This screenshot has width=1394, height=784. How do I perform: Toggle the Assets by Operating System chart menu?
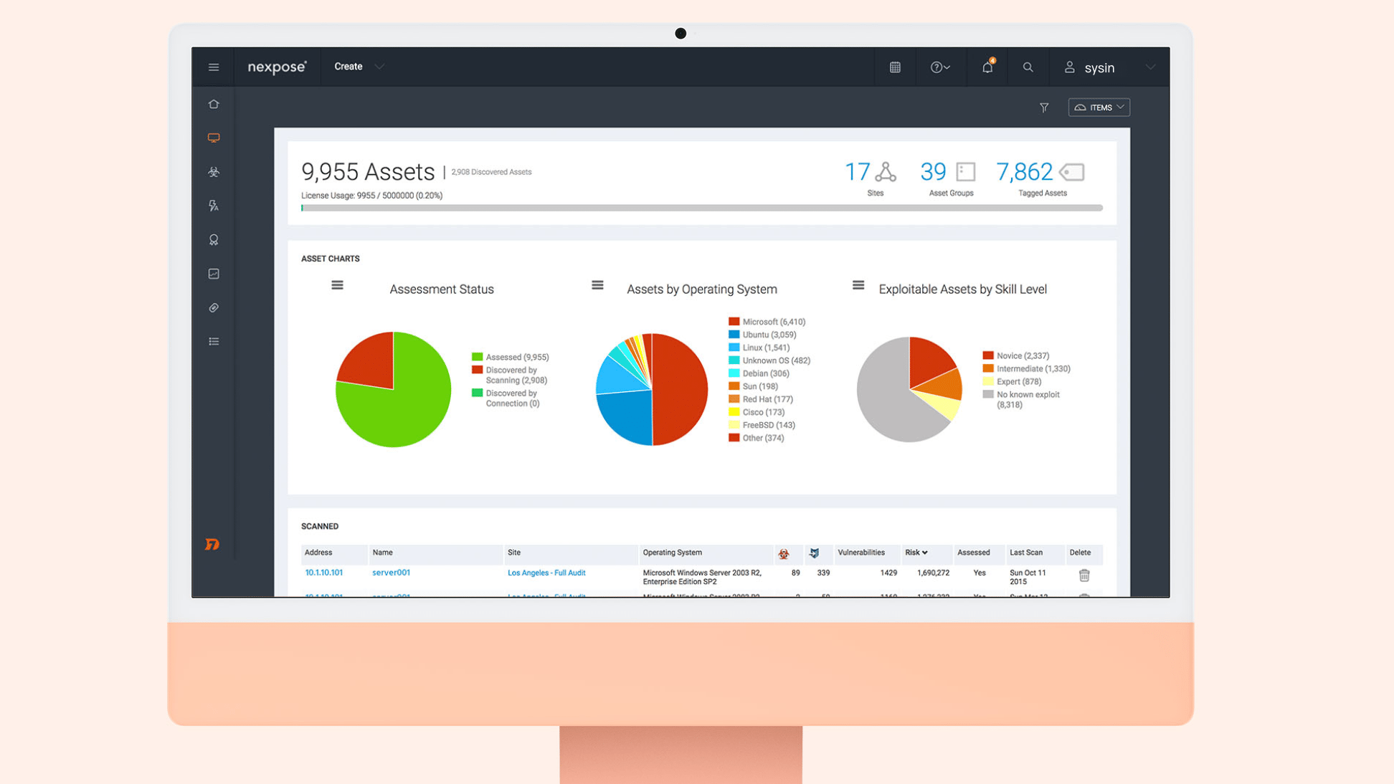(x=597, y=286)
